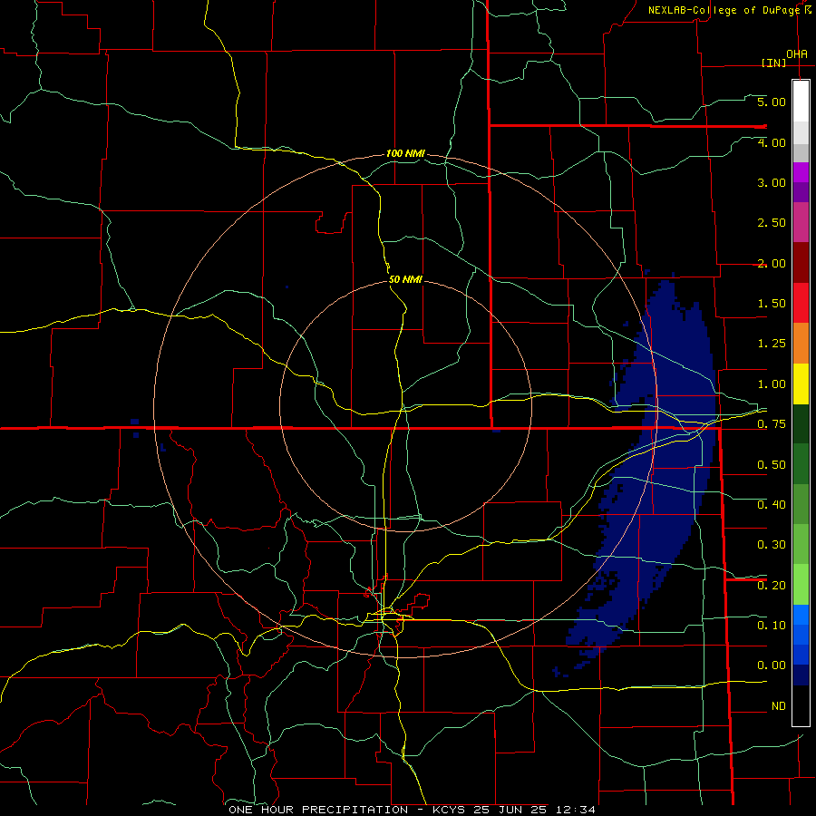Click the '100 NMI' range ring label
The width and height of the screenshot is (816, 816).
coord(405,153)
